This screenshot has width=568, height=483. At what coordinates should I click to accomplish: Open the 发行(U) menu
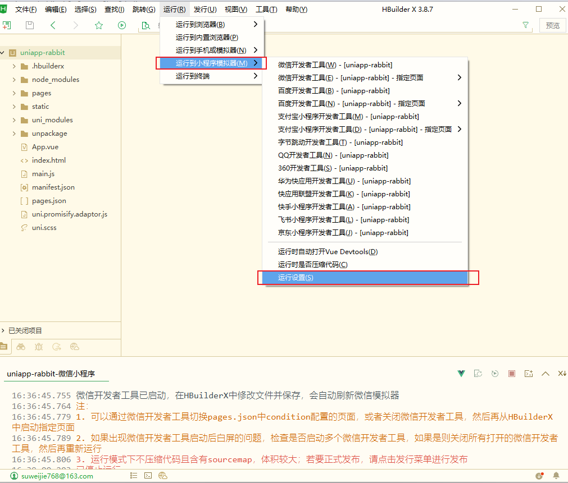(x=205, y=10)
